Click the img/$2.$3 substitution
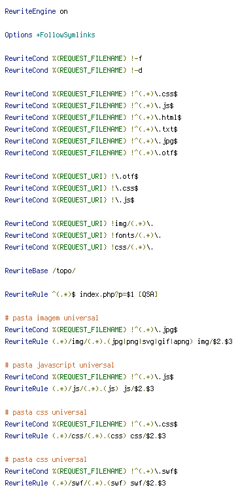 [215, 341]
